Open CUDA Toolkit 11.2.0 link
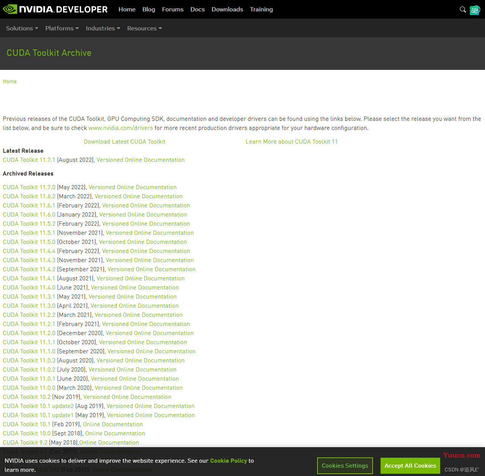 (29, 333)
